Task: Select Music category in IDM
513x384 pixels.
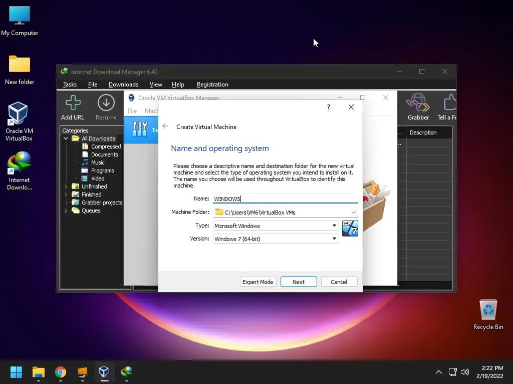Action: click(x=98, y=162)
